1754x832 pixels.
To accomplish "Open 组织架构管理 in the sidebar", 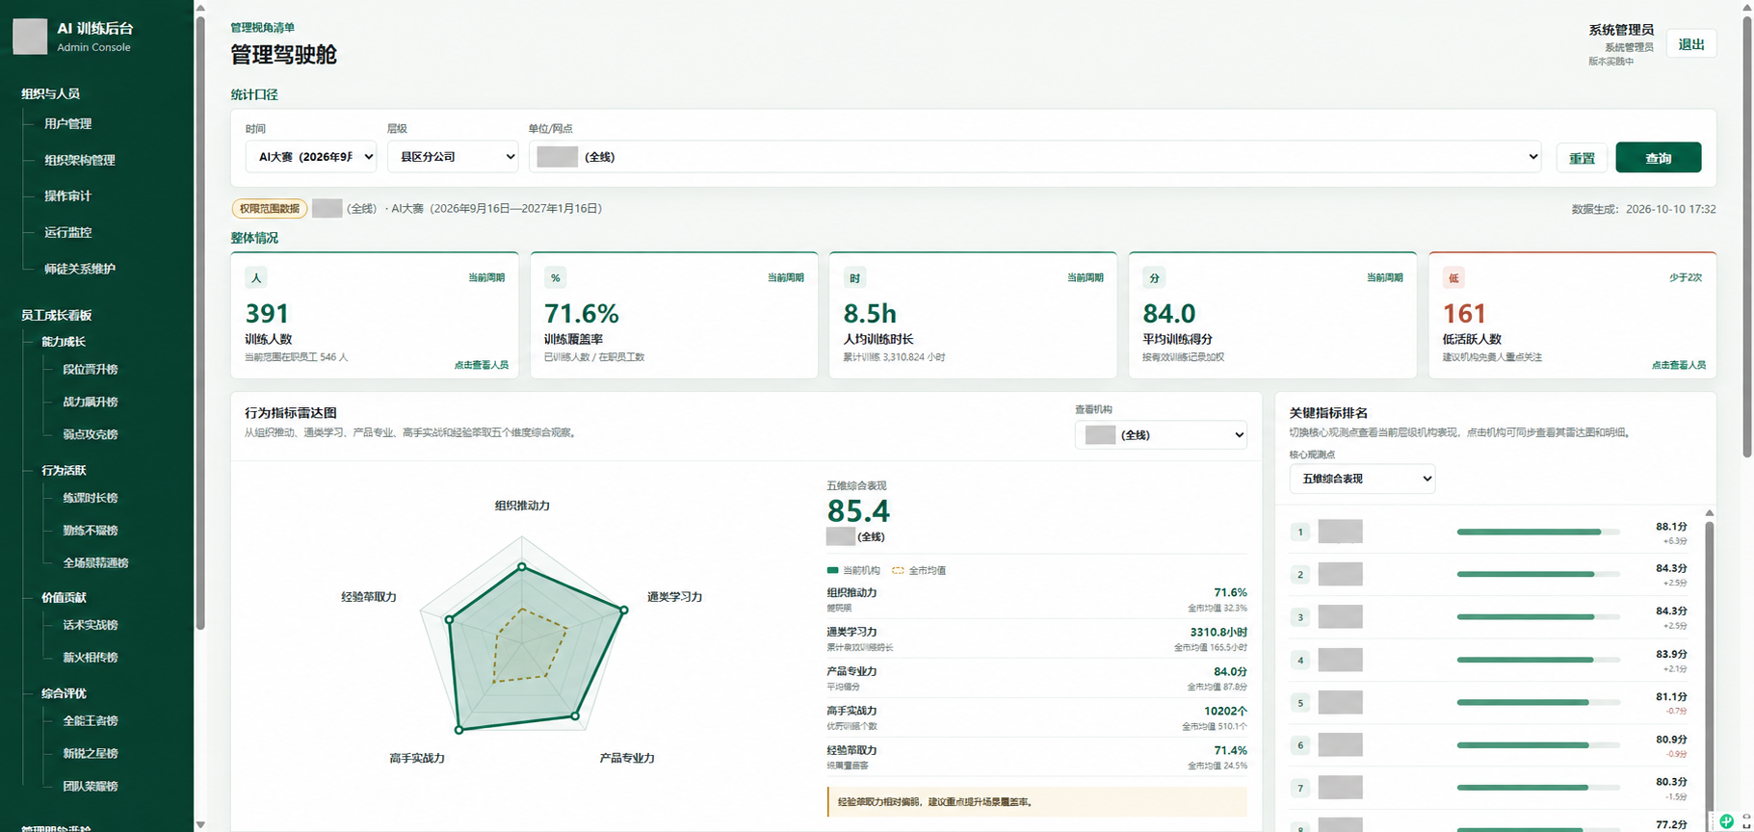I will (x=79, y=161).
